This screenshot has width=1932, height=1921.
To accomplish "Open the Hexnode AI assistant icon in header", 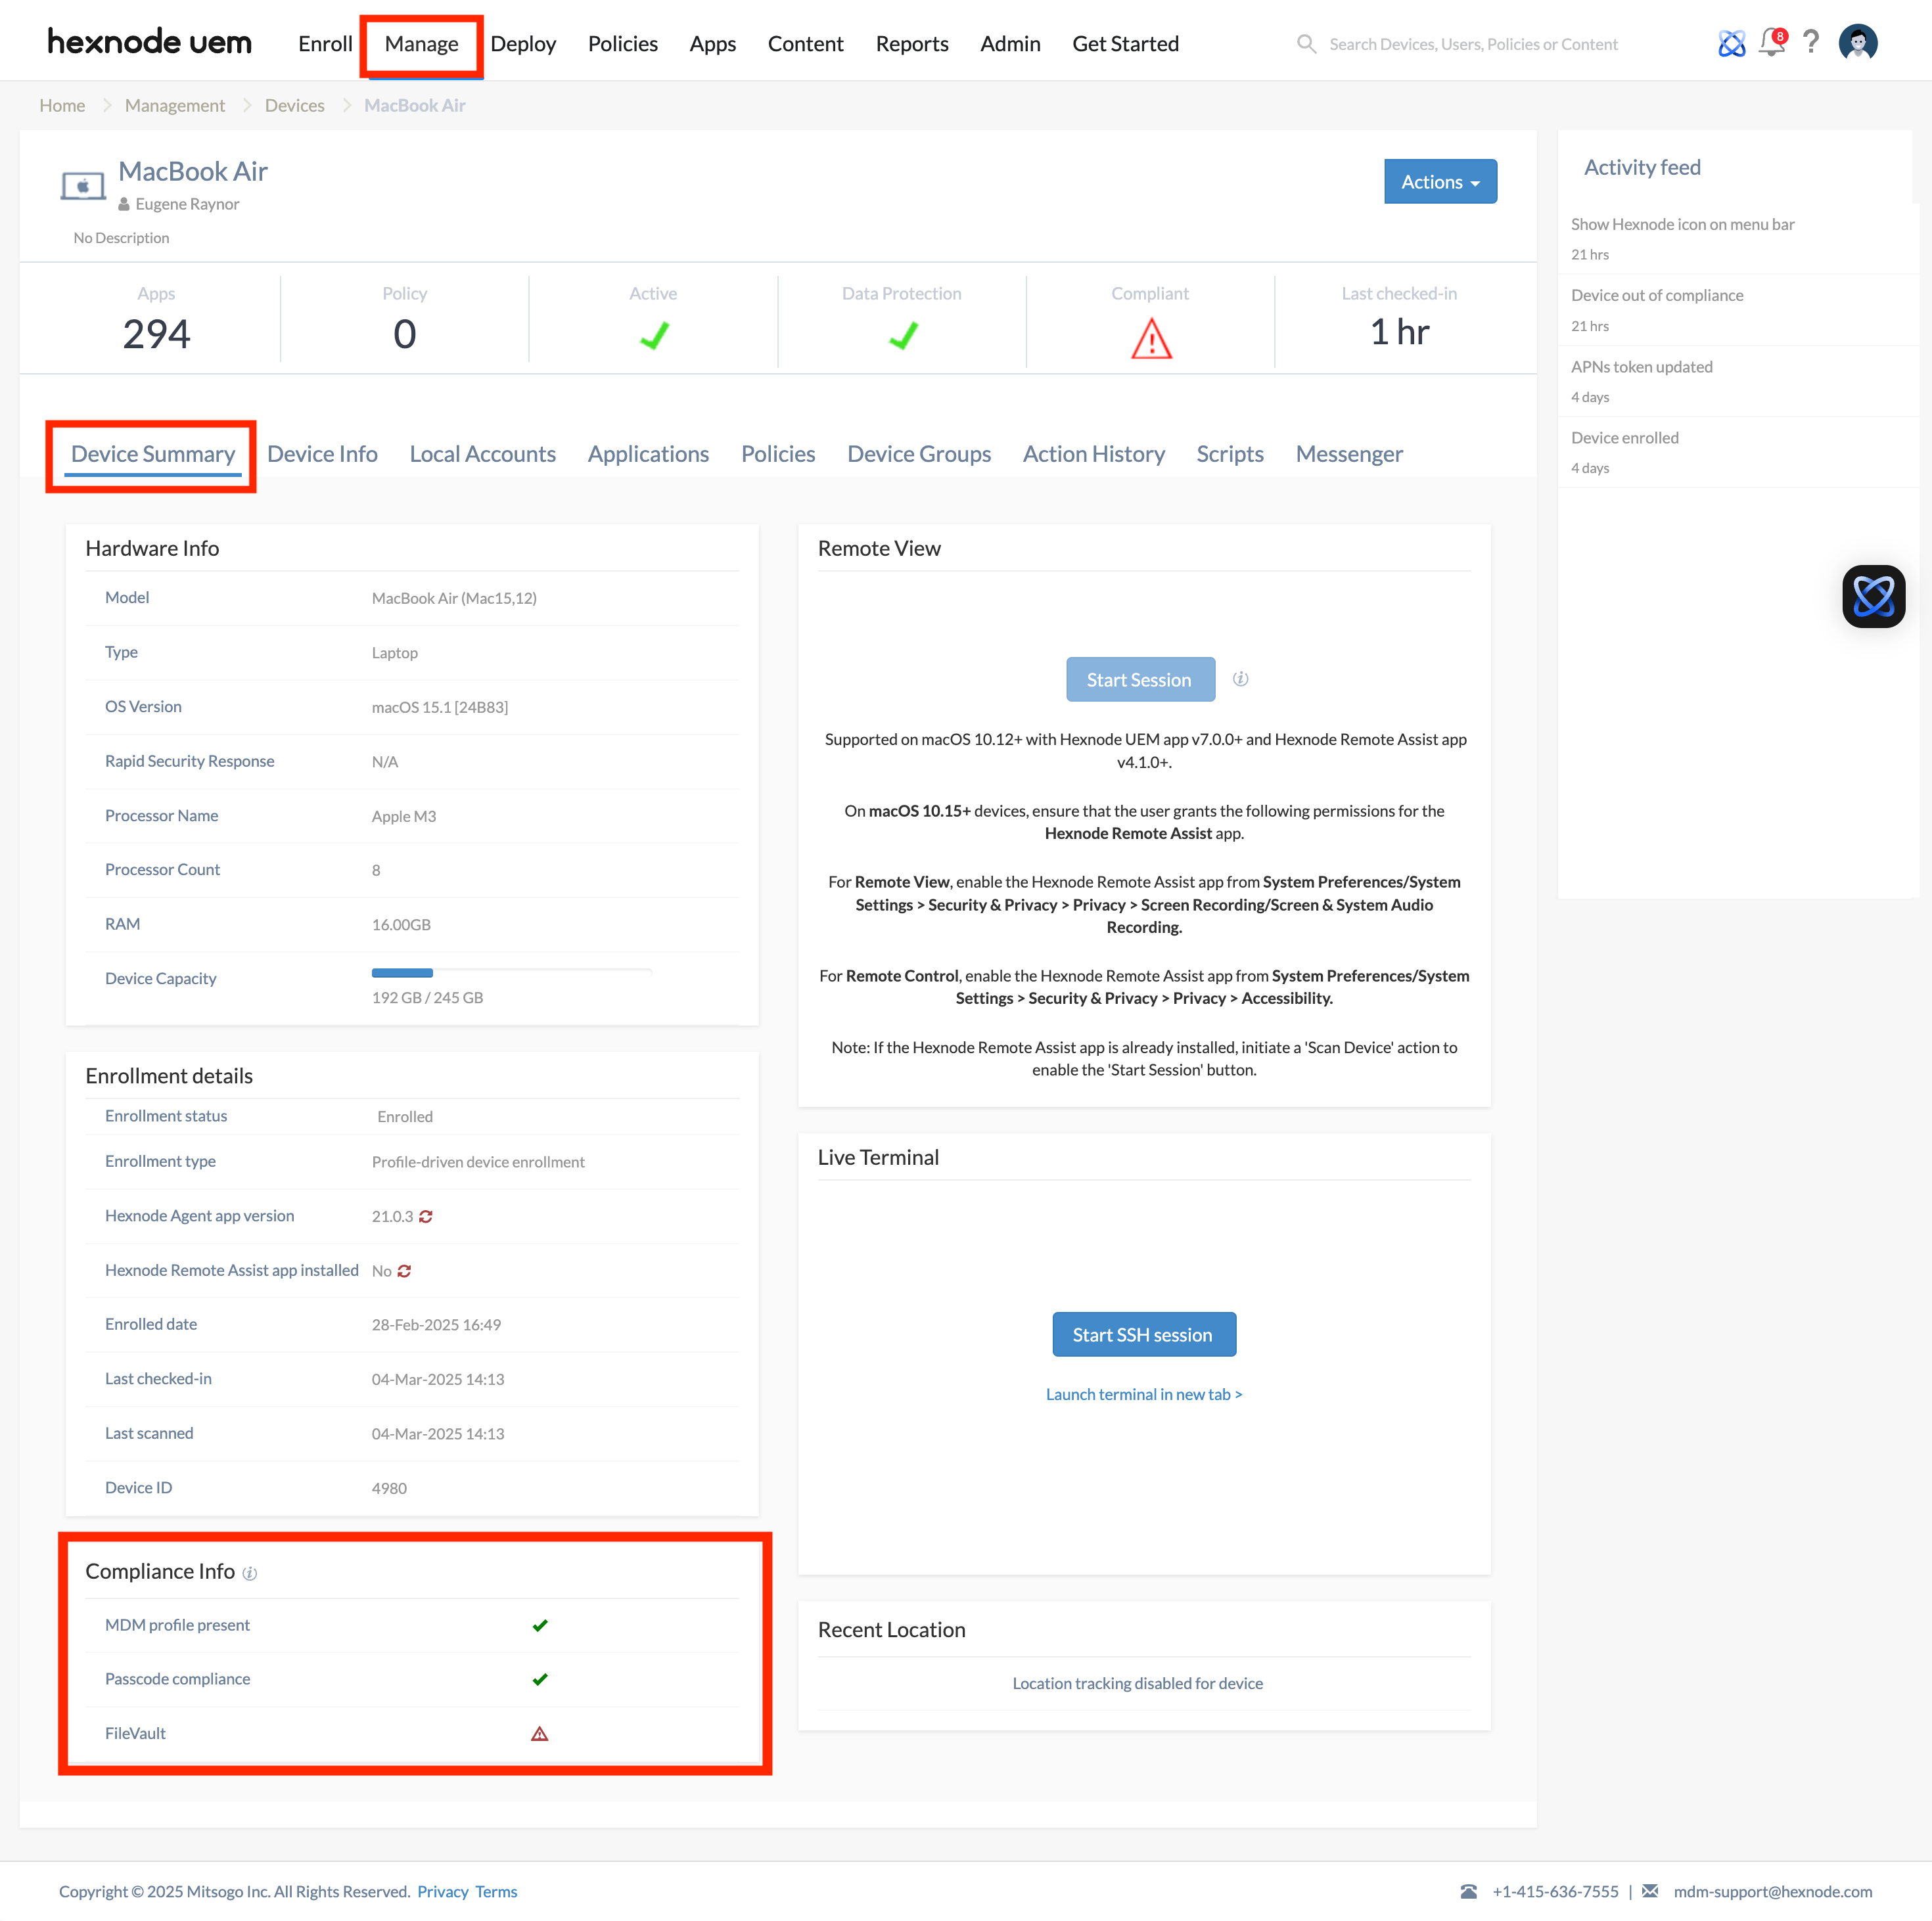I will click(x=1731, y=43).
